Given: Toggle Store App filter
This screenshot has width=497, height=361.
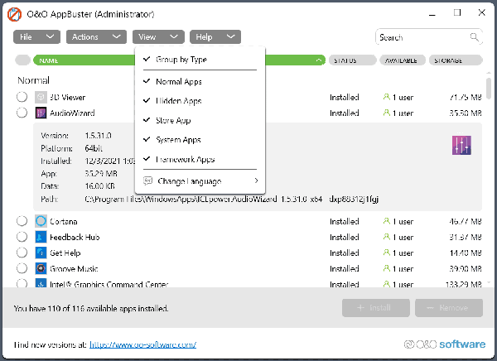Looking at the screenshot, I should click(x=200, y=120).
